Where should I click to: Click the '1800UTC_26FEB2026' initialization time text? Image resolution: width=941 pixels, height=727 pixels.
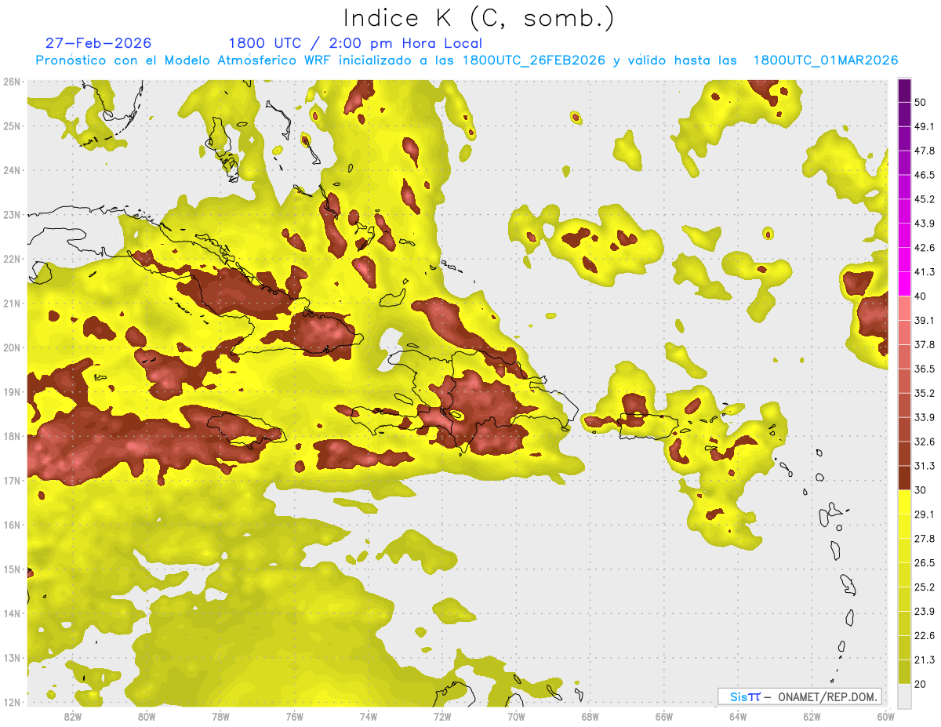click(x=534, y=60)
